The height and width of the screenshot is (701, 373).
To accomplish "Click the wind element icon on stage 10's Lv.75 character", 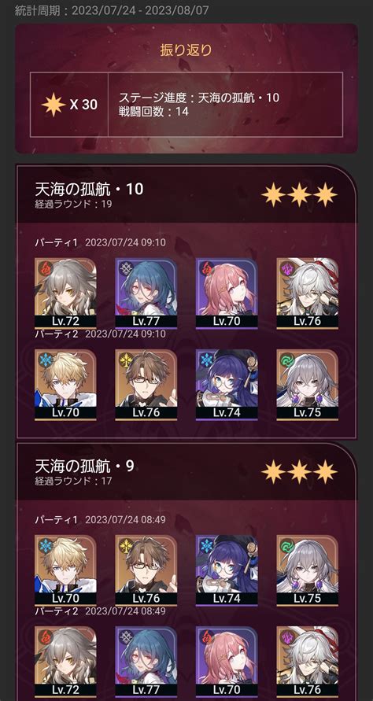I will click(x=286, y=360).
